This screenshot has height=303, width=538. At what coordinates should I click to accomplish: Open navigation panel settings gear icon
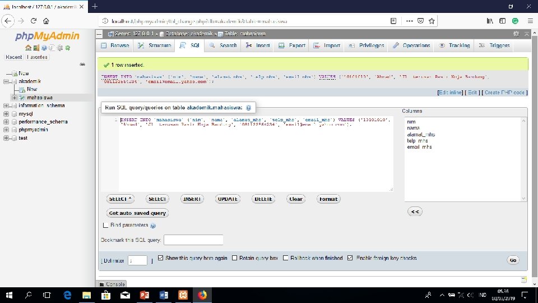[x=60, y=48]
